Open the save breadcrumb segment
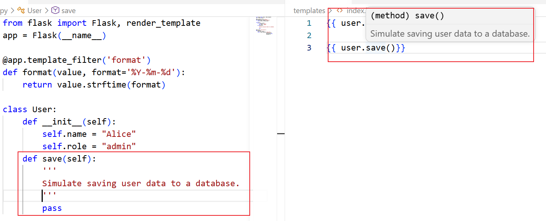The image size is (546, 221). [x=68, y=10]
